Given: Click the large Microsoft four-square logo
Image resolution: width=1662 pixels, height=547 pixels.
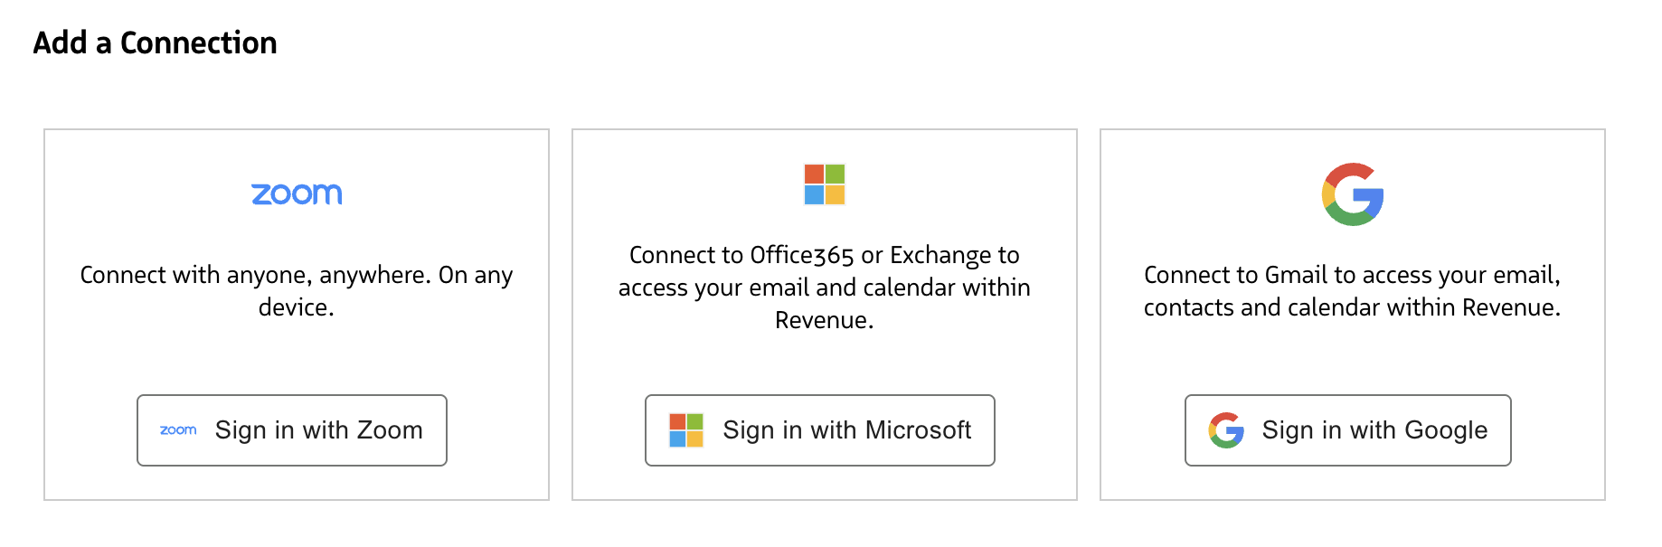Looking at the screenshot, I should coord(824,184).
